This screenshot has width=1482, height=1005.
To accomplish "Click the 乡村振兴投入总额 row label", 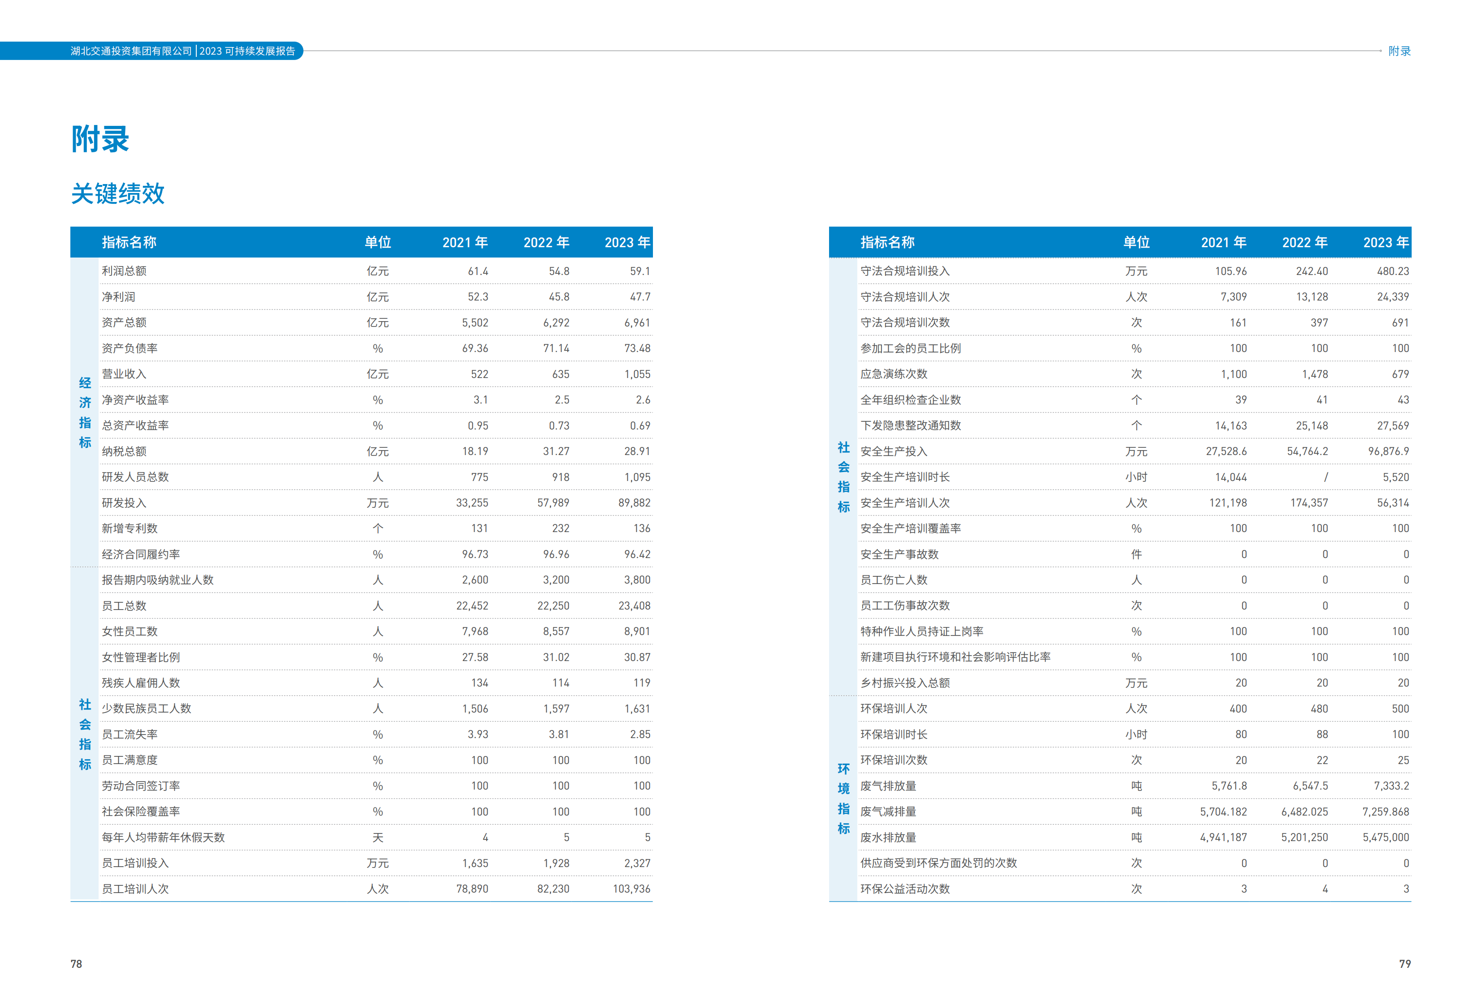I will tap(905, 683).
